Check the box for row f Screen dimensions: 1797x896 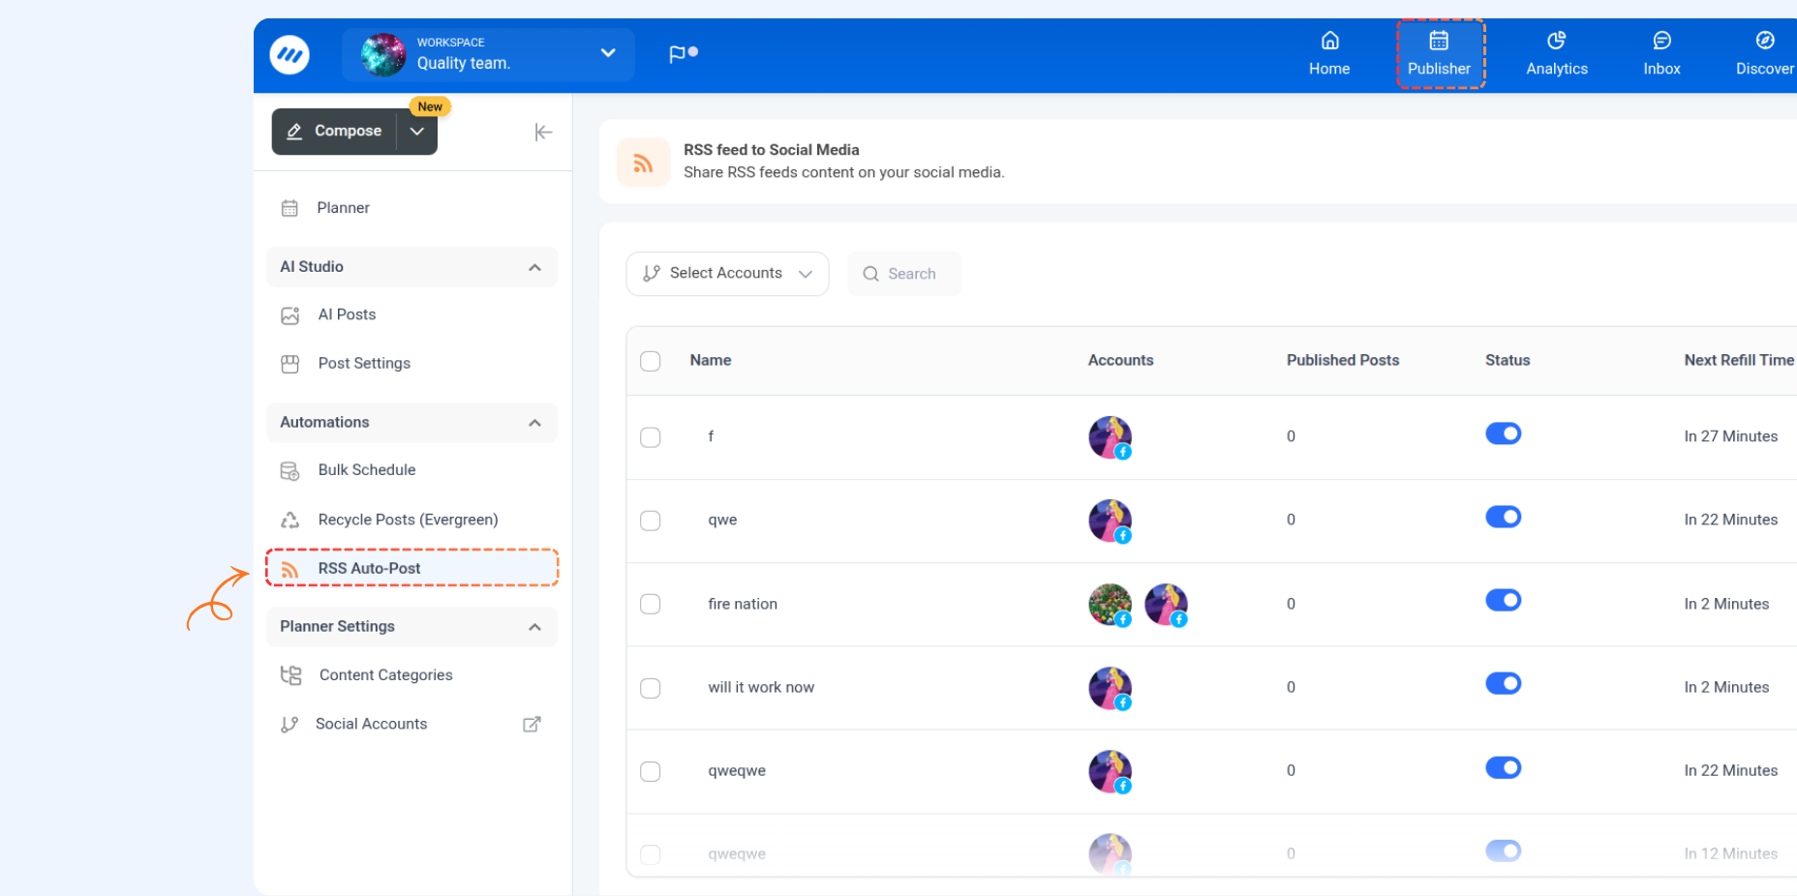tap(651, 437)
